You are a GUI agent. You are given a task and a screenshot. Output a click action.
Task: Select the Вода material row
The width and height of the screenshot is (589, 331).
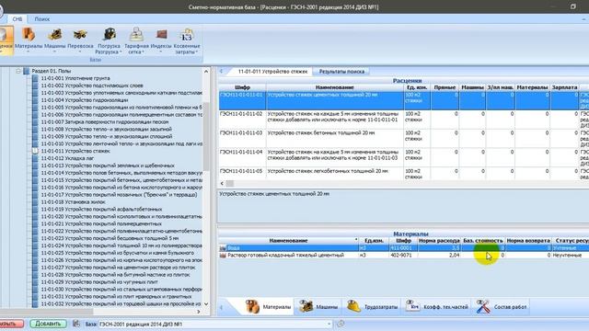tap(404, 248)
